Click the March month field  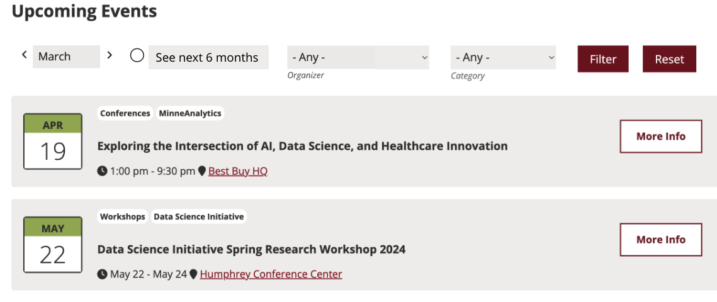[x=66, y=57]
